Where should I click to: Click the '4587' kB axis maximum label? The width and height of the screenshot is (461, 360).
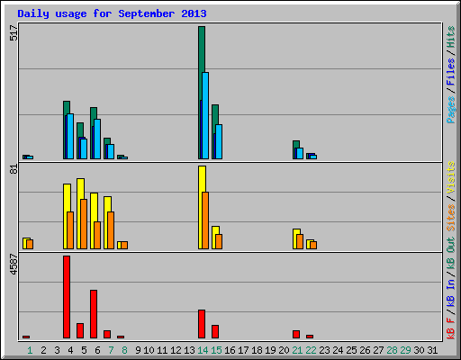pyautogui.click(x=14, y=265)
